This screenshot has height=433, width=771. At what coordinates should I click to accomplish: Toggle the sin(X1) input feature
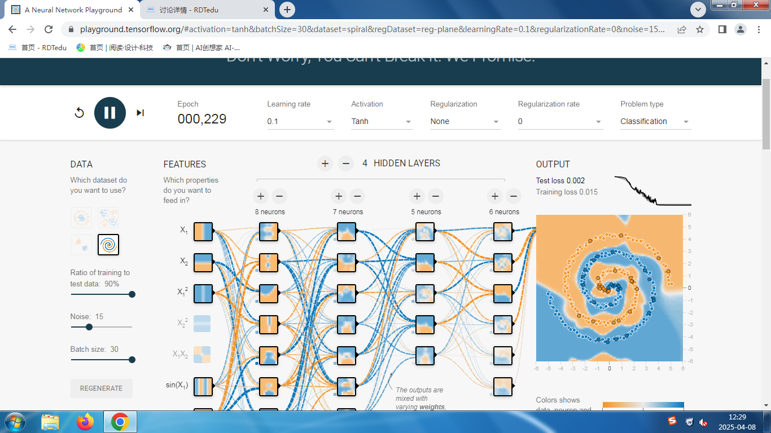click(x=203, y=387)
